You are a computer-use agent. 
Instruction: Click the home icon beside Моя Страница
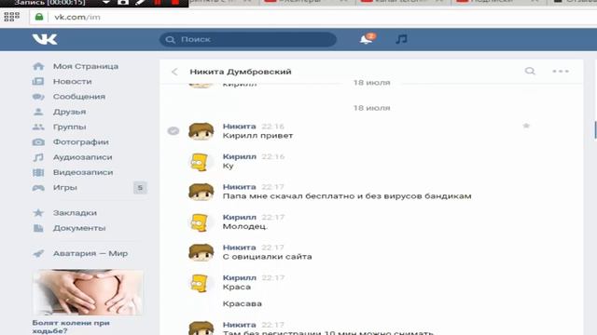click(38, 66)
